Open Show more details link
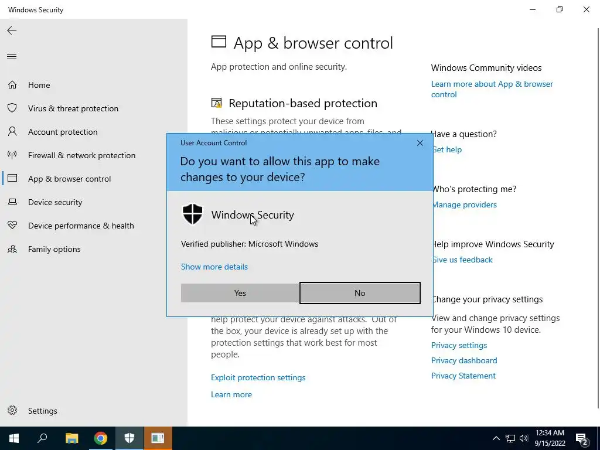Image resolution: width=600 pixels, height=450 pixels. point(214,267)
